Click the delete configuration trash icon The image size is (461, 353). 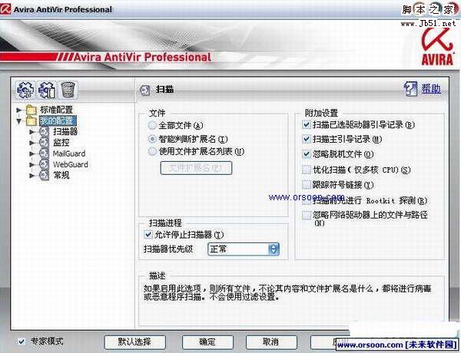(68, 90)
